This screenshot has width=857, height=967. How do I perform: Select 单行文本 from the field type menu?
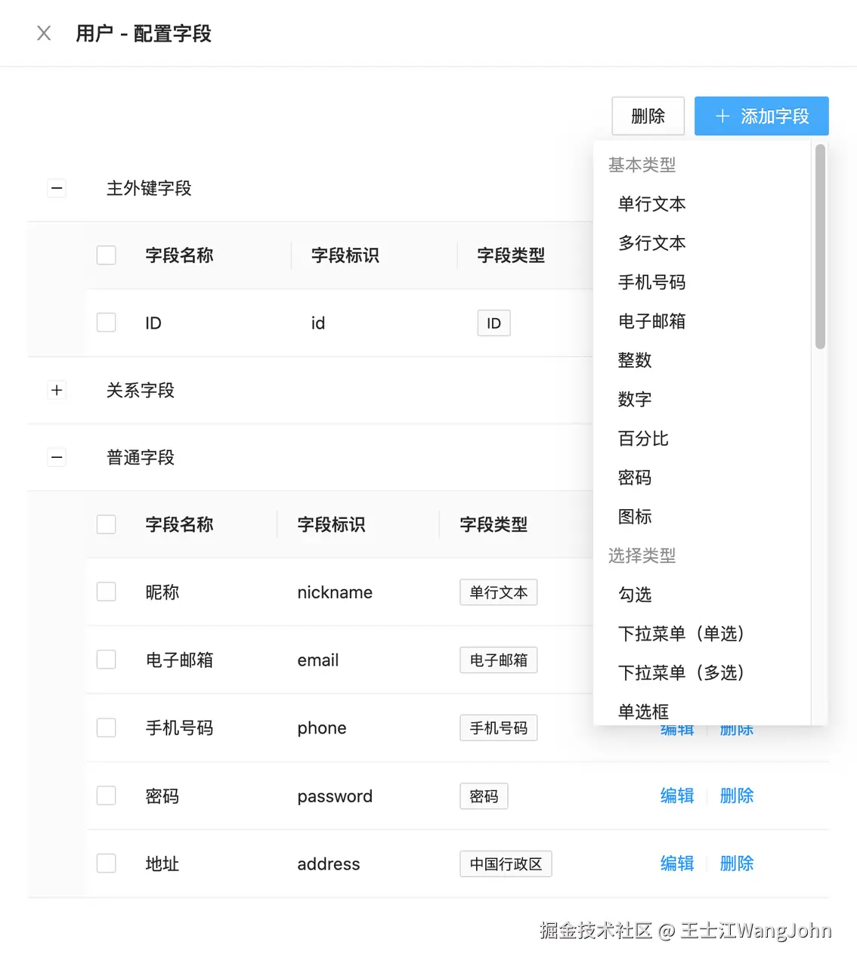pyautogui.click(x=651, y=204)
